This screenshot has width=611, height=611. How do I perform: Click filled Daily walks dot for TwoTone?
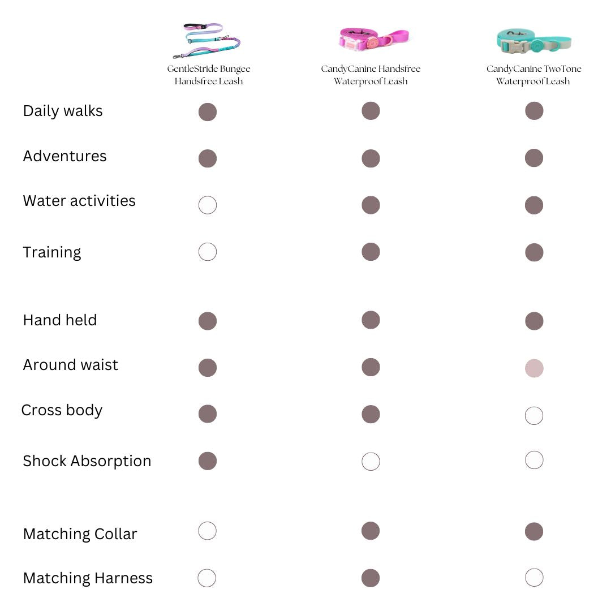tap(534, 111)
